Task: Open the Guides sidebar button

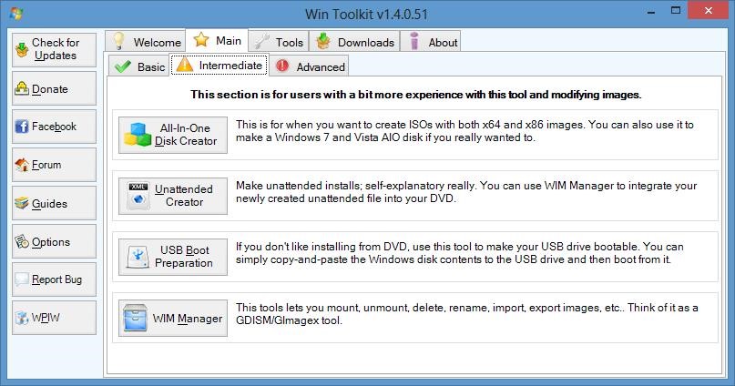Action: 53,204
